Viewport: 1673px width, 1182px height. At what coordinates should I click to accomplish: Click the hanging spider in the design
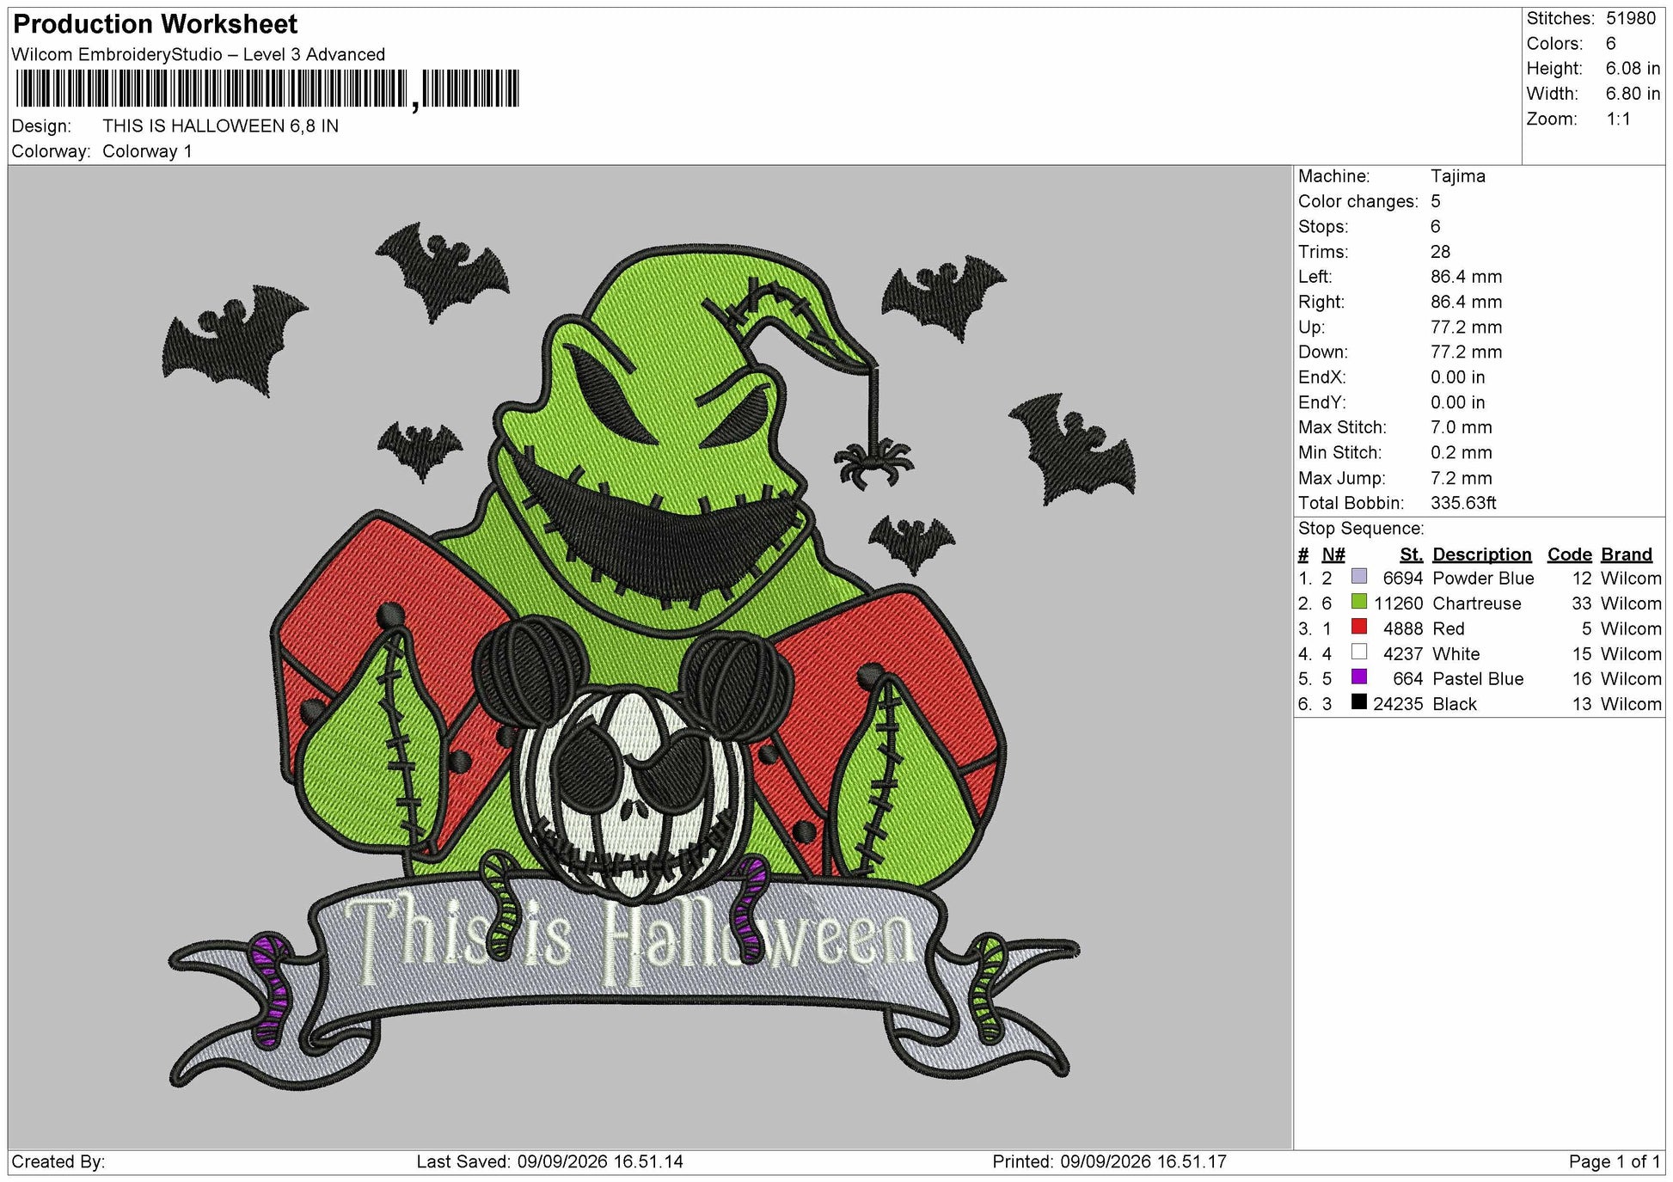point(873,462)
